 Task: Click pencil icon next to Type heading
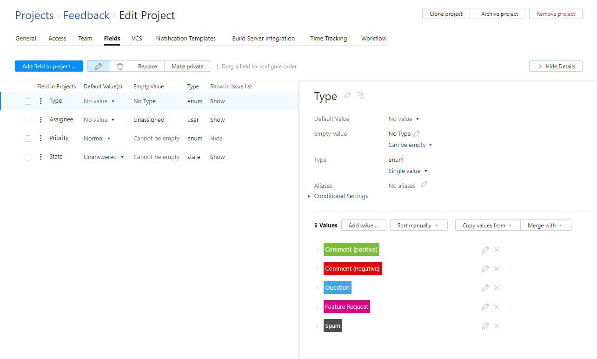(x=347, y=95)
